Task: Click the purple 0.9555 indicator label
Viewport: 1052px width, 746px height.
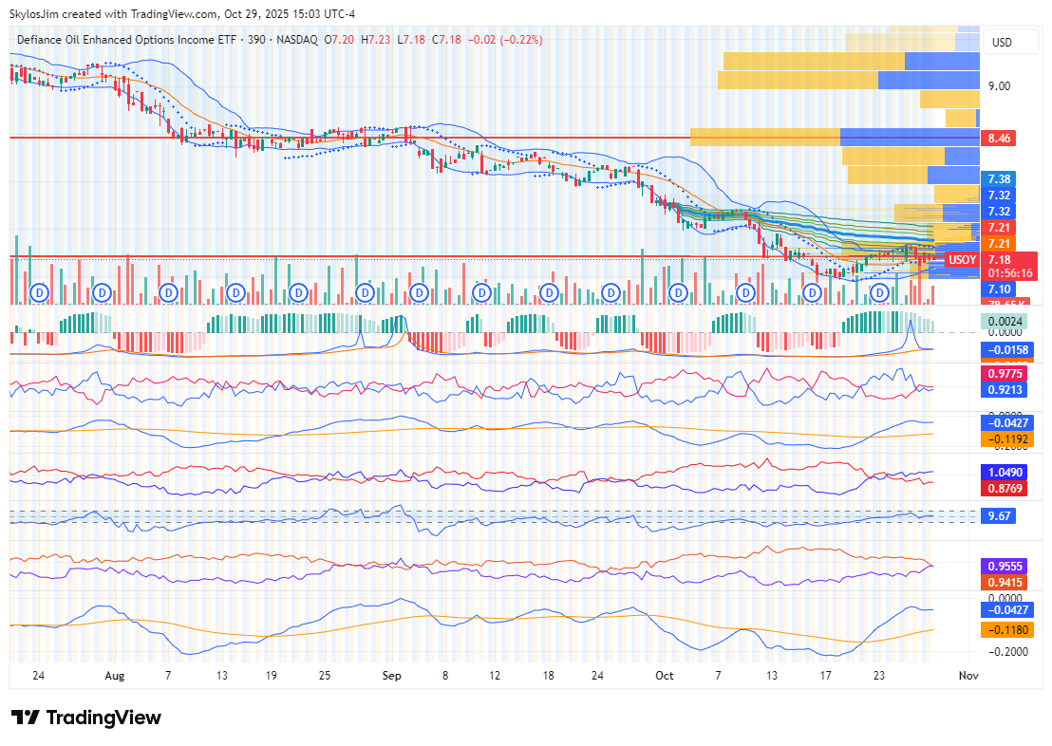Action: click(1005, 565)
